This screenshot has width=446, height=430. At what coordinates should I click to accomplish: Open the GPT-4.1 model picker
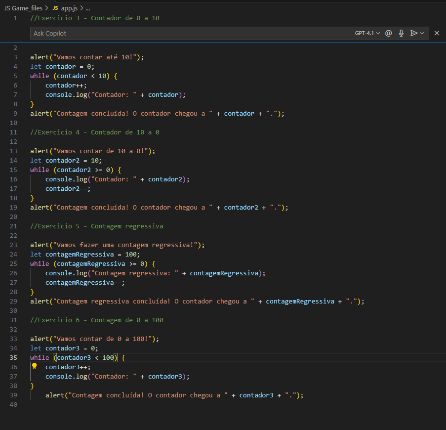[367, 33]
